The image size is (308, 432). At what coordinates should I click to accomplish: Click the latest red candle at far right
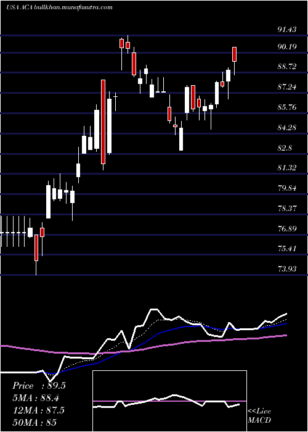click(x=234, y=54)
